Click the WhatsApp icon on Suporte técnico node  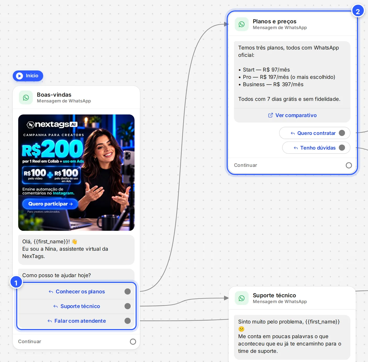point(242,298)
